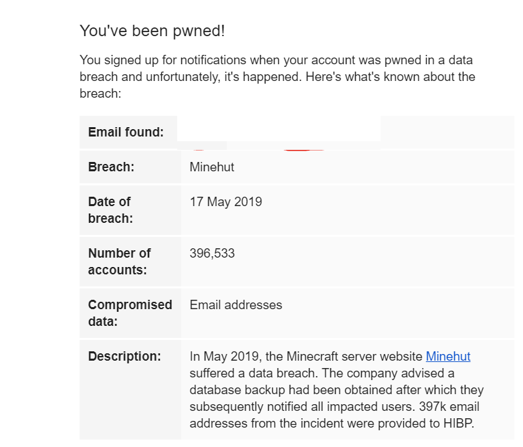Click "suffered a data breach" description text
Viewport: 523px width, 447px height.
point(253,373)
